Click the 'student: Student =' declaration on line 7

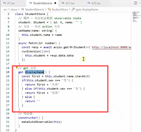(33, 22)
